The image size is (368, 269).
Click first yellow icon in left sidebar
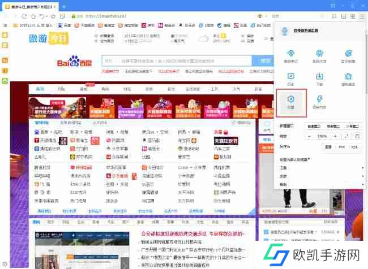pyautogui.click(x=5, y=35)
